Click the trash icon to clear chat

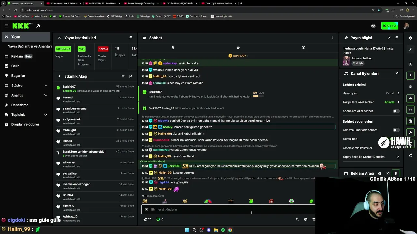point(173,48)
